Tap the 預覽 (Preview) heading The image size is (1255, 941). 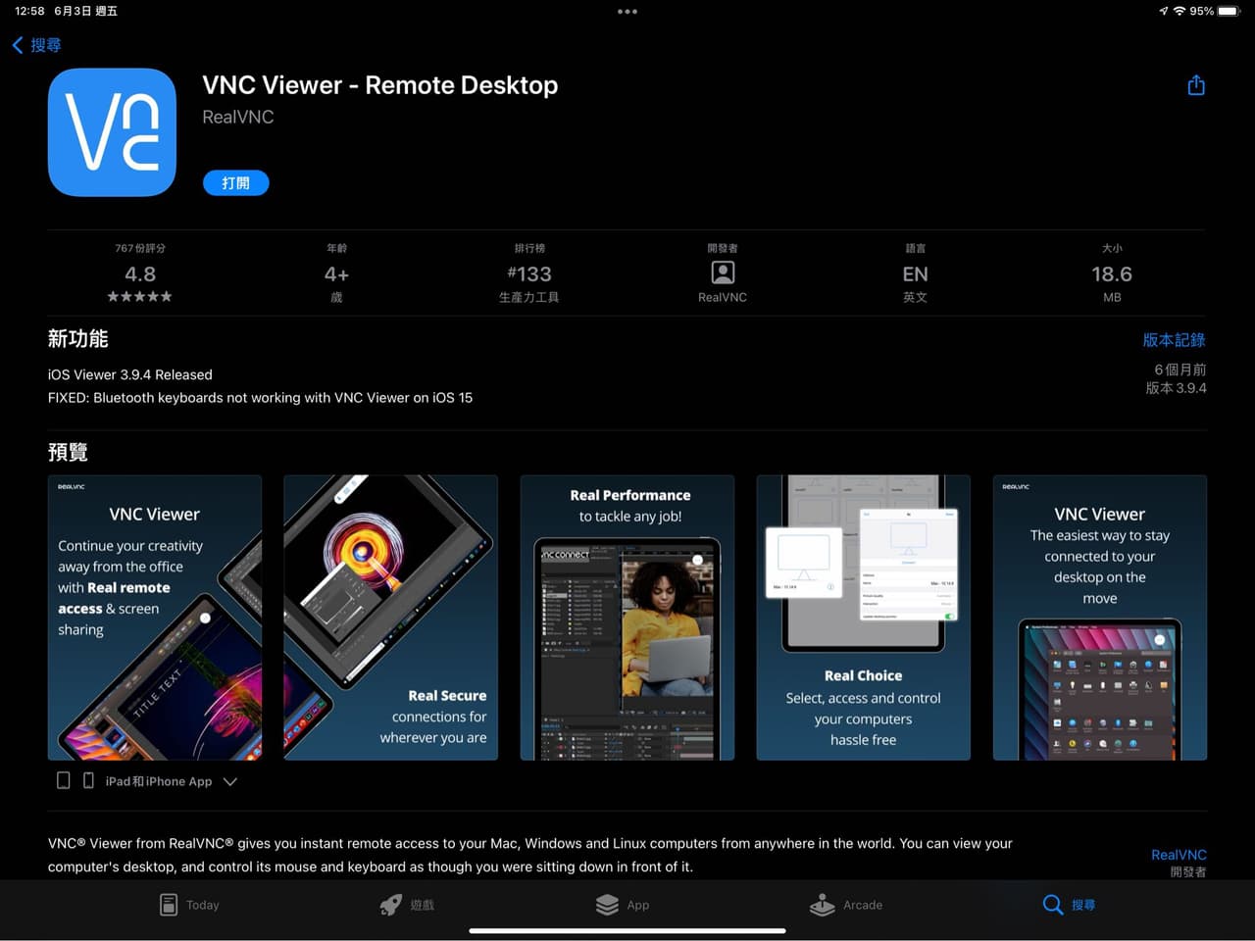[68, 452]
